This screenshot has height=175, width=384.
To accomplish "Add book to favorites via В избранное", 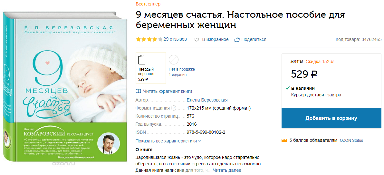I will (215, 39).
